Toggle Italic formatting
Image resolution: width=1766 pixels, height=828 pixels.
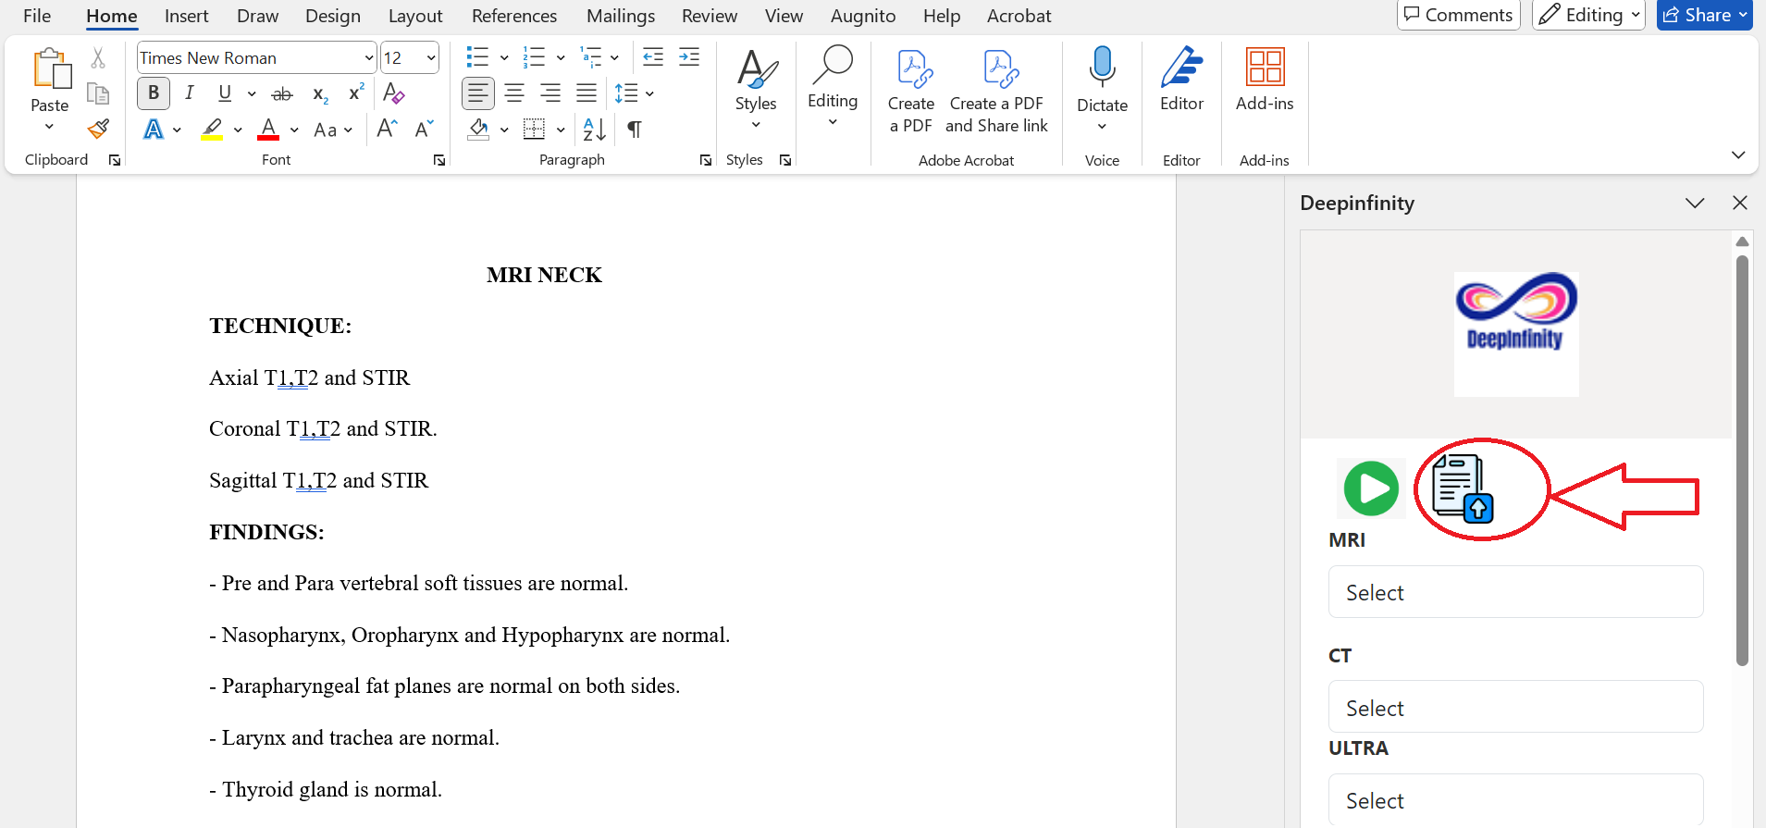(x=190, y=93)
